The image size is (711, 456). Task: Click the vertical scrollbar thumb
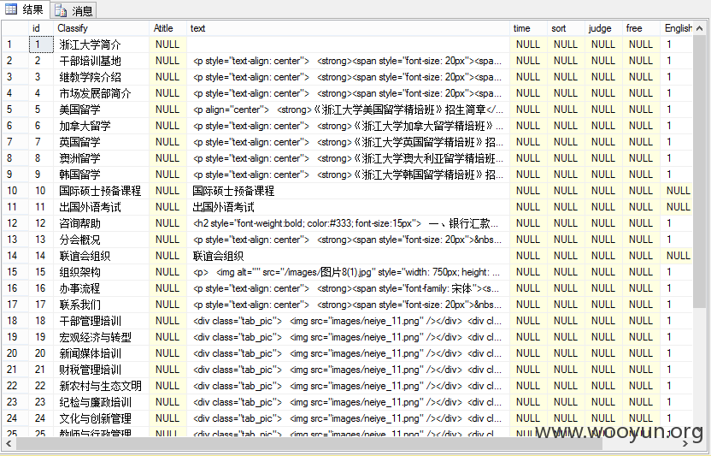coord(700,173)
